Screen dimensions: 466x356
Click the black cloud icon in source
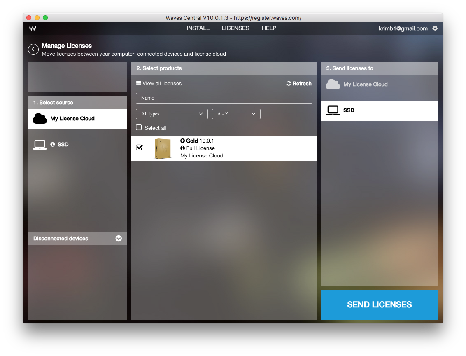click(x=40, y=118)
